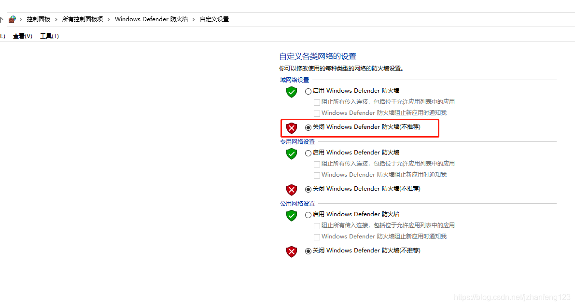Click 自定义设置 breadcrumb item
Viewport: 575px width, 306px height.
[x=214, y=19]
